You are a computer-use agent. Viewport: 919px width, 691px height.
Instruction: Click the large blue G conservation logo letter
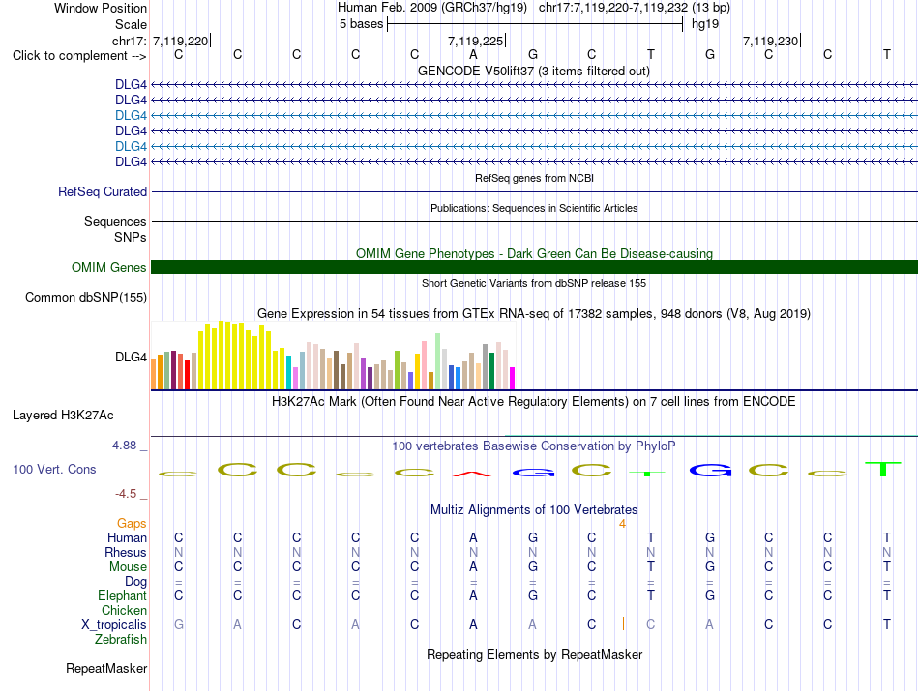click(710, 470)
